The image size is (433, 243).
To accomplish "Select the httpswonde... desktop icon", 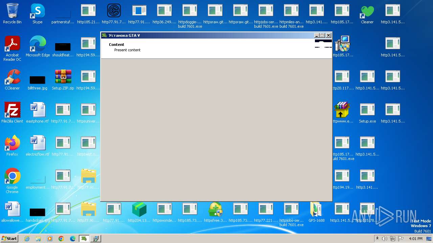I will (164, 212).
